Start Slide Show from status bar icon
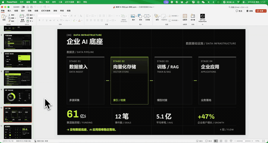 click(231, 141)
